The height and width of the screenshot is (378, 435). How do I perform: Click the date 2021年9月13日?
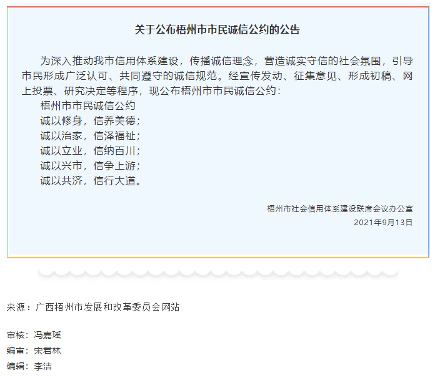pyautogui.click(x=383, y=222)
